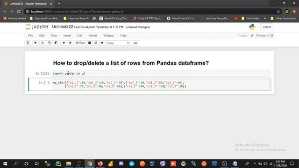The image size is (299, 168).
Task: Open the Windows notification center
Action: [292, 164]
